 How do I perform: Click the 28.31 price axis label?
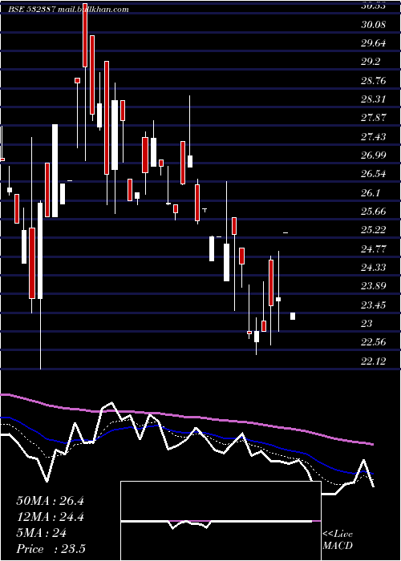pyautogui.click(x=374, y=99)
